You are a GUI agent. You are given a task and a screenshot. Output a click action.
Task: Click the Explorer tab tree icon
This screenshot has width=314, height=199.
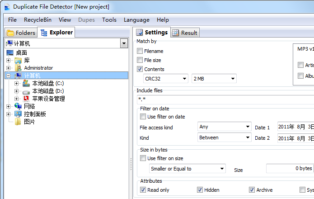pos(44,33)
